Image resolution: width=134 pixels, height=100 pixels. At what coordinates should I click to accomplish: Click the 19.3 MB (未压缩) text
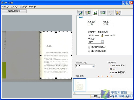(x=117, y=73)
